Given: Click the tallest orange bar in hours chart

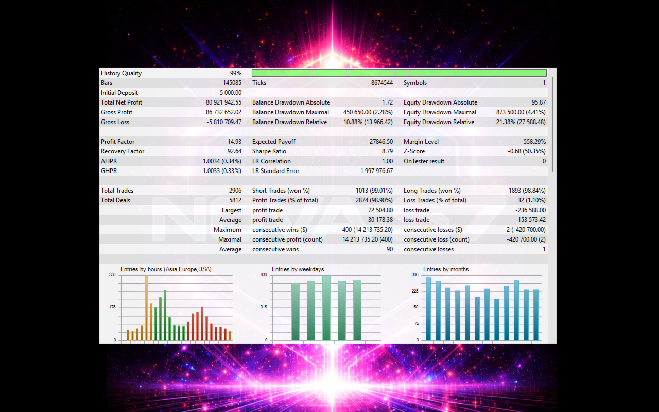Looking at the screenshot, I should point(147,306).
